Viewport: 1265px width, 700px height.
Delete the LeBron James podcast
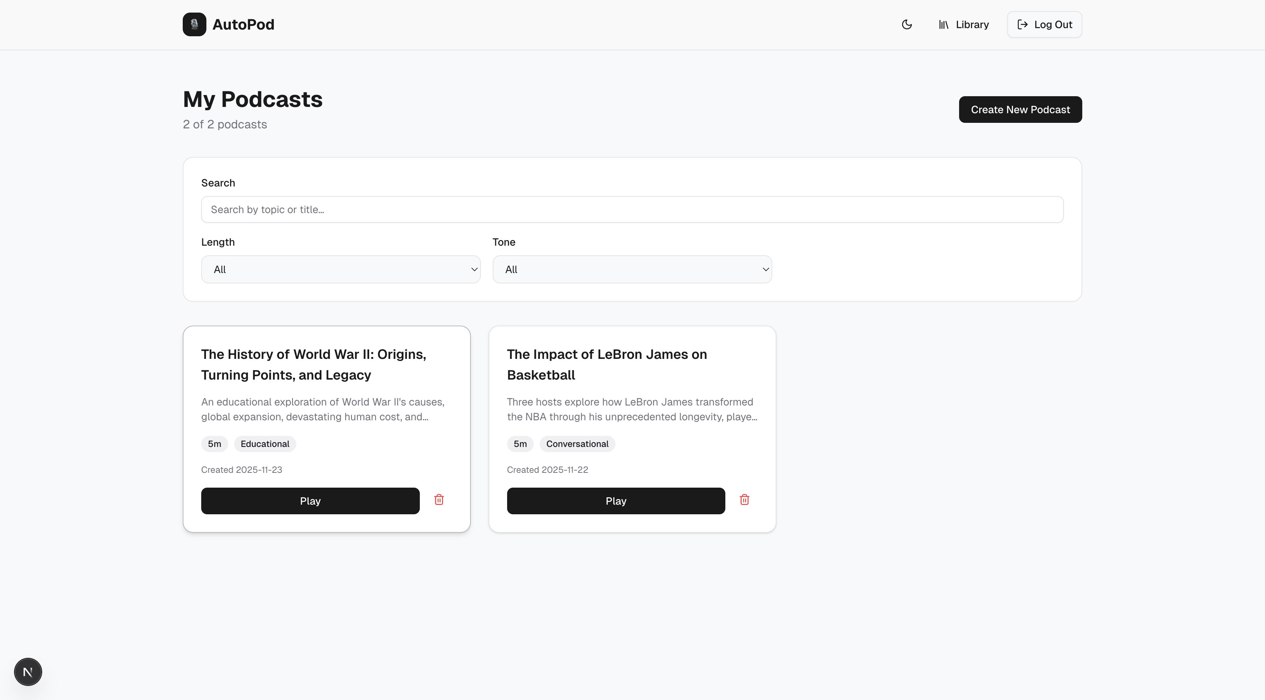click(745, 499)
